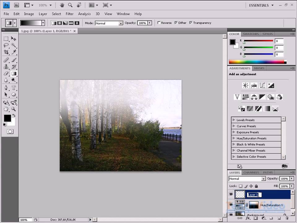Open the Filter menu
The image size is (297, 223).
[x=70, y=14]
